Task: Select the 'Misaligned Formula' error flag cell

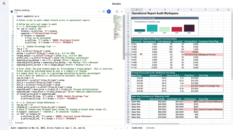Action: tap(211, 55)
